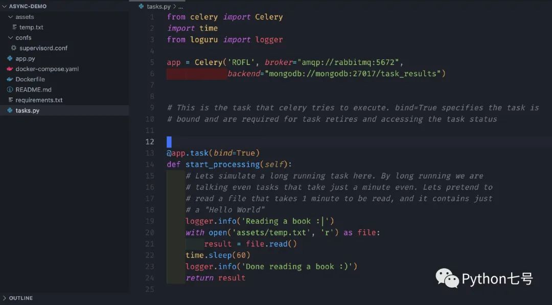The height and width of the screenshot is (305, 552).
Task: Click the comment starting 'bound and are required'
Action: click(332, 119)
